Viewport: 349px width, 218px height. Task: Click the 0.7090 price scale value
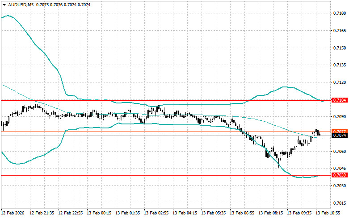pyautogui.click(x=340, y=117)
